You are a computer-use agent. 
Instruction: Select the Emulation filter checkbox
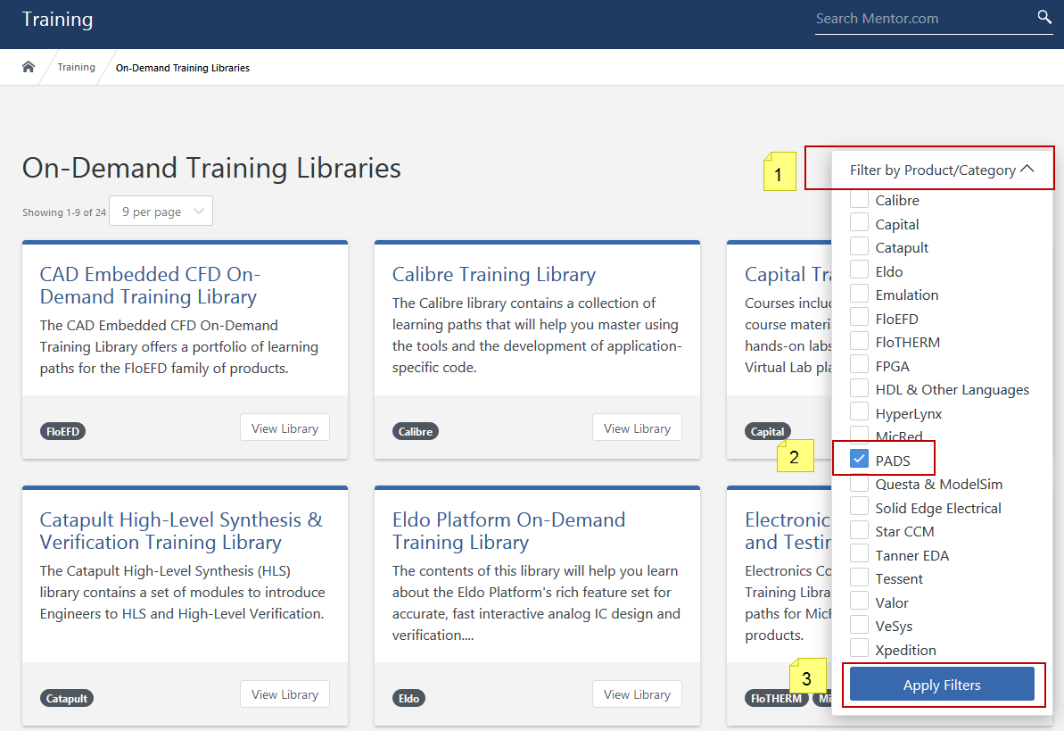[x=859, y=294]
